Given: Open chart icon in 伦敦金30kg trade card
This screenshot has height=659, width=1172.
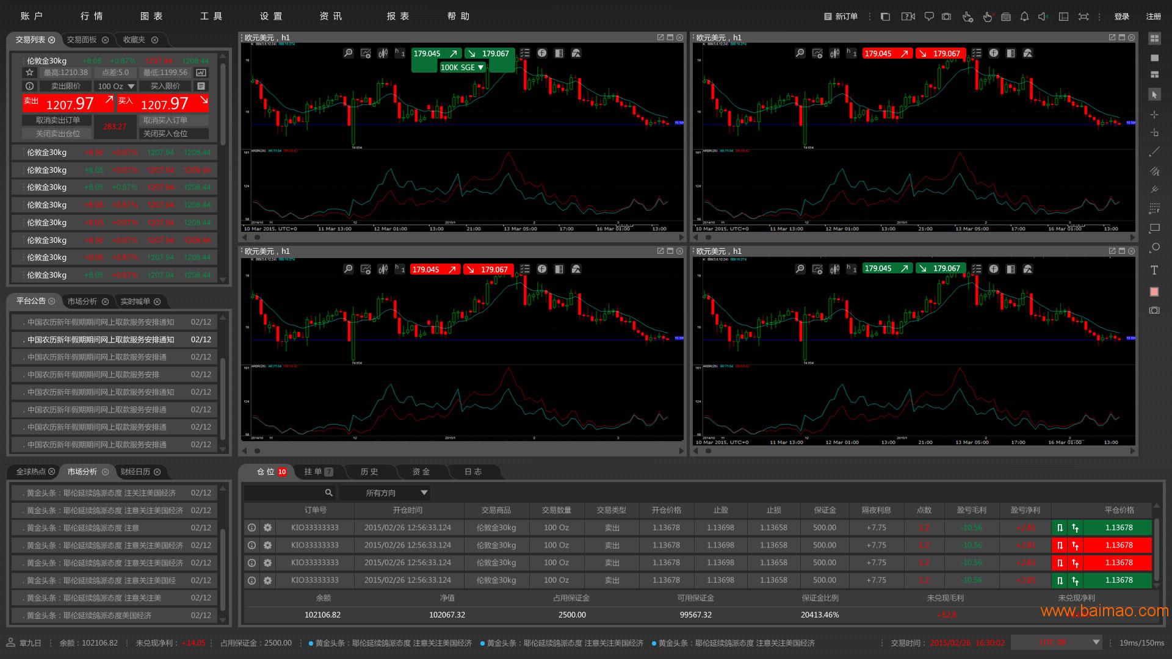Looking at the screenshot, I should point(201,72).
